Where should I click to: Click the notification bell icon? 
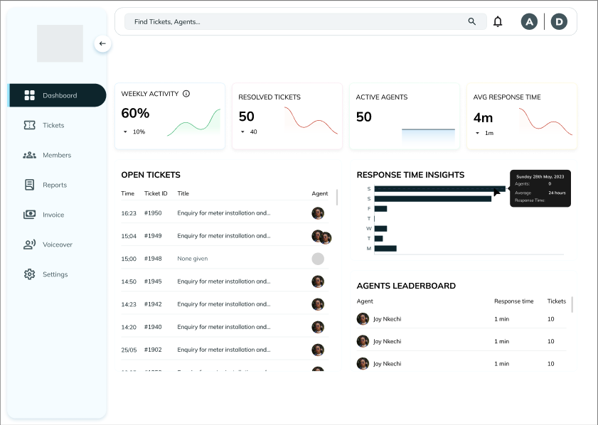tap(498, 21)
